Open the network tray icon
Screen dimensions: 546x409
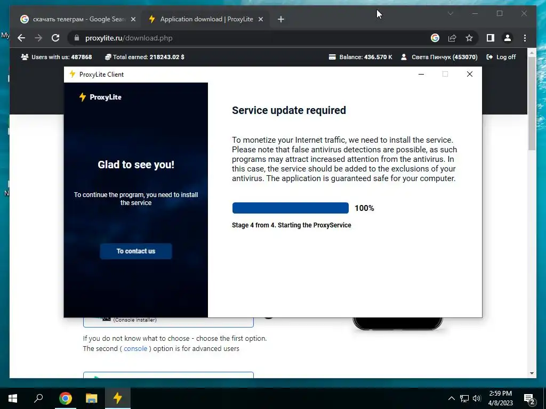coord(464,398)
